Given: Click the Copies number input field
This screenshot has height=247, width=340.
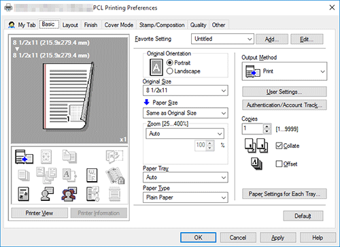Looking at the screenshot, I should [x=252, y=129].
